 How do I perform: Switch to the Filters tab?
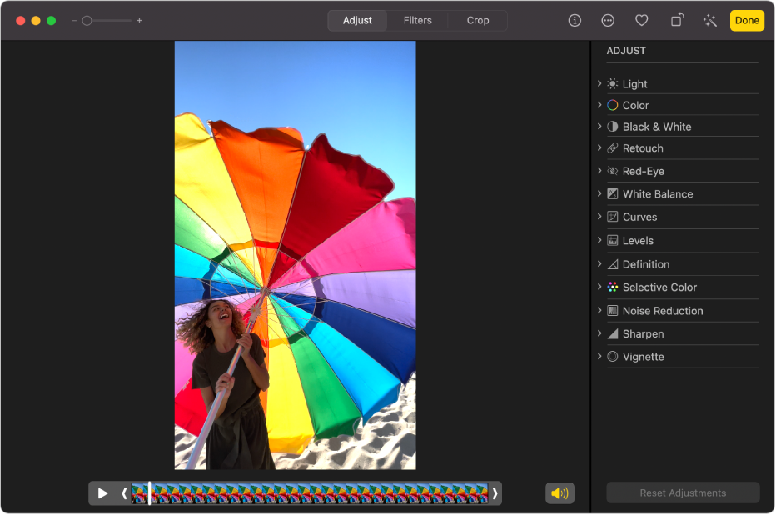417,20
